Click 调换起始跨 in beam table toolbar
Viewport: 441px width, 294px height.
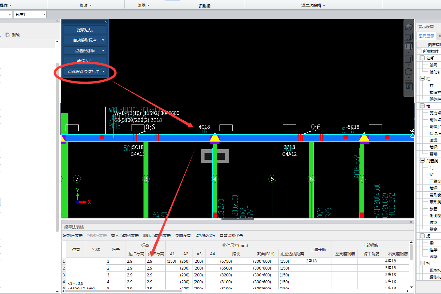pos(205,235)
